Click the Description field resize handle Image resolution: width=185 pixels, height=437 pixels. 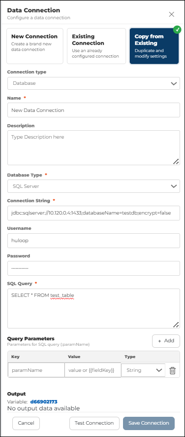click(176, 161)
